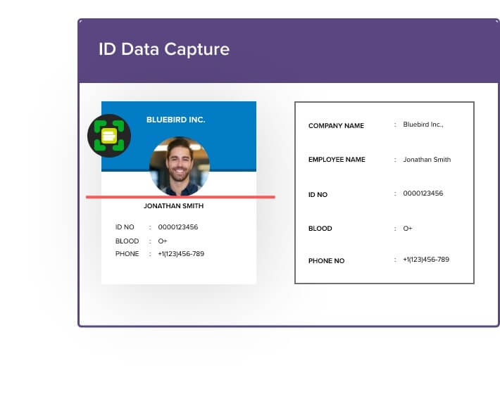Click the EMPLOYEE NAME field label

(x=337, y=160)
